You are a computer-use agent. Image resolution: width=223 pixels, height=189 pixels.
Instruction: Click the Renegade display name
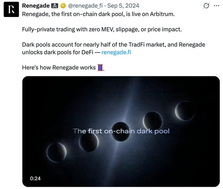click(x=36, y=6)
